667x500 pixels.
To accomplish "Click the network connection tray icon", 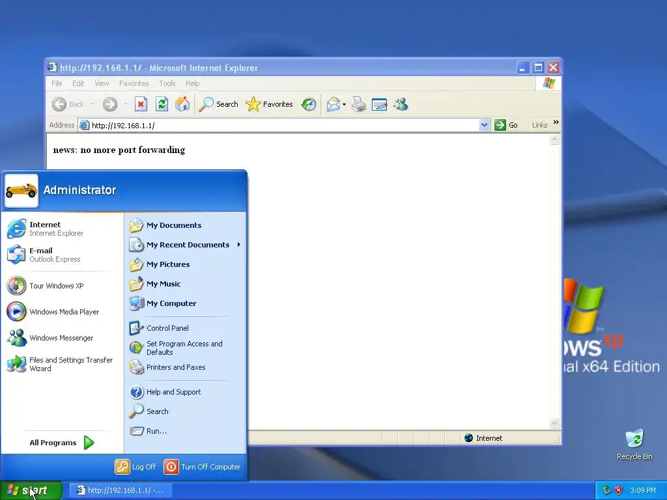I will (606, 490).
